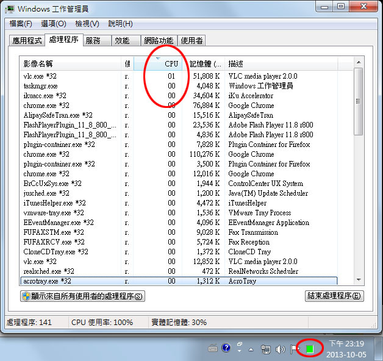Click the Action Center flag icon
The height and width of the screenshot is (361, 383).
pyautogui.click(x=294, y=349)
